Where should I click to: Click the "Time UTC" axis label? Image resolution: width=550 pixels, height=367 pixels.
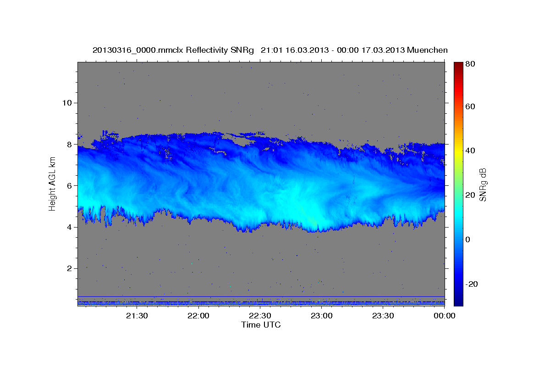coord(261,325)
